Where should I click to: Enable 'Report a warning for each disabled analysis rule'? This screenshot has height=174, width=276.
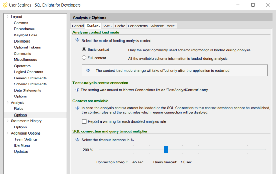coord(84,121)
